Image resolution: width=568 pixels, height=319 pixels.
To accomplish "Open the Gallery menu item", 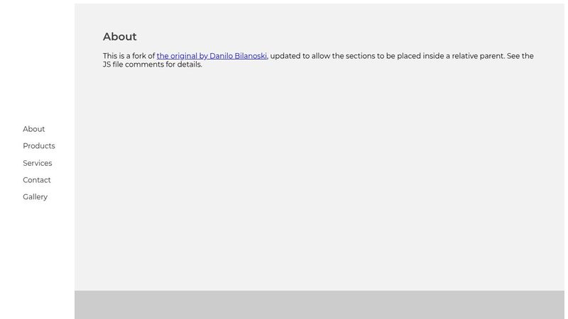I will [x=35, y=197].
